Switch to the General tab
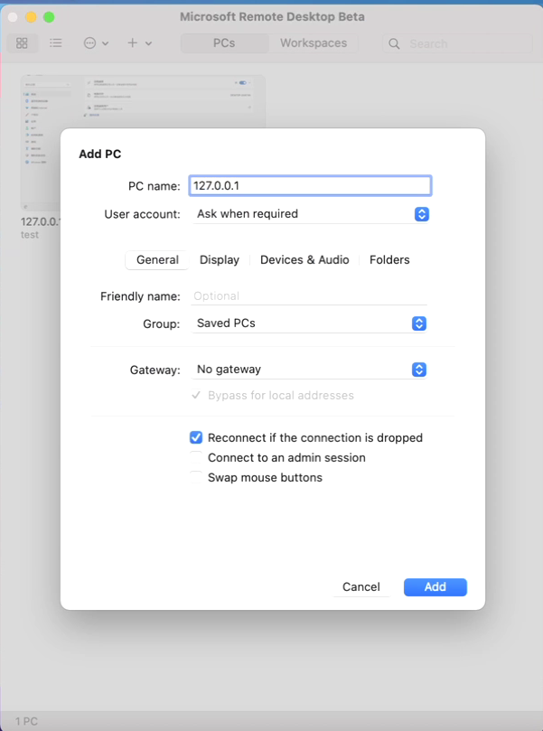Screen dimensions: 543x731 coord(157,260)
